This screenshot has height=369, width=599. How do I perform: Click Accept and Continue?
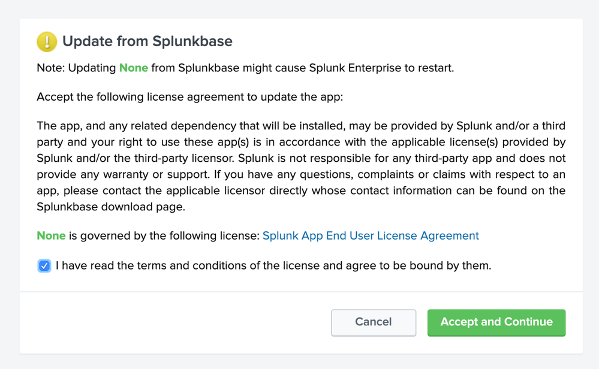tap(496, 322)
